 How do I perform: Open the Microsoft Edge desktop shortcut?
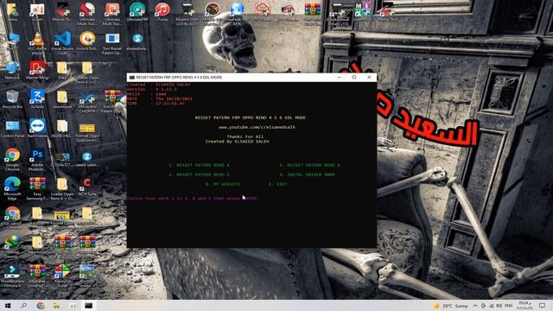[12, 188]
